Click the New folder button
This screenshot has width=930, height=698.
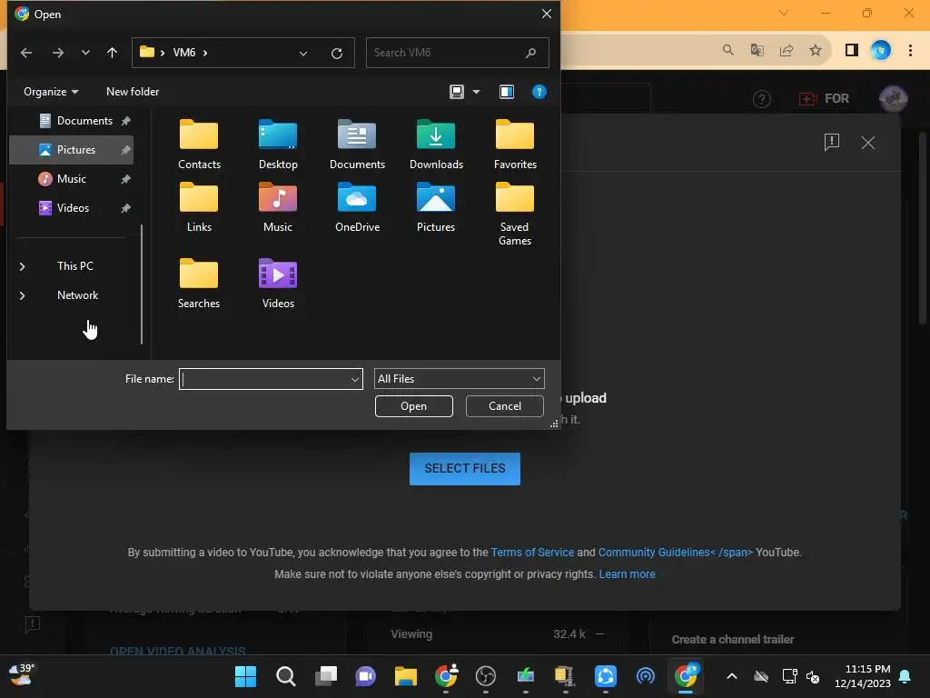(133, 92)
